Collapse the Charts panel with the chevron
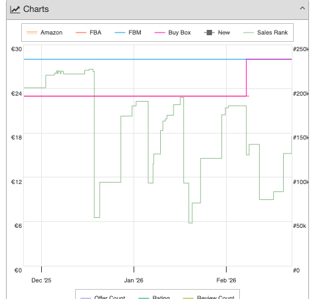315x299 pixels. coord(302,9)
